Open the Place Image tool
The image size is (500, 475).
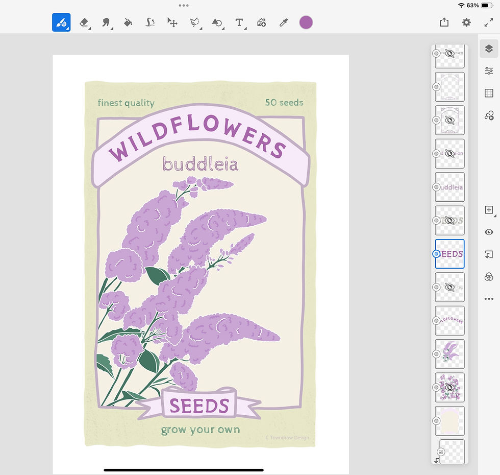[x=261, y=22]
